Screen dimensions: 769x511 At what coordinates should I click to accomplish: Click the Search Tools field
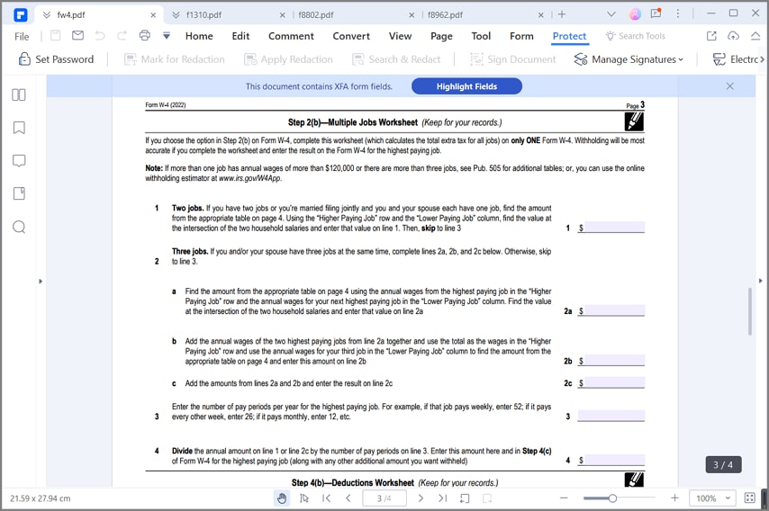click(x=636, y=36)
